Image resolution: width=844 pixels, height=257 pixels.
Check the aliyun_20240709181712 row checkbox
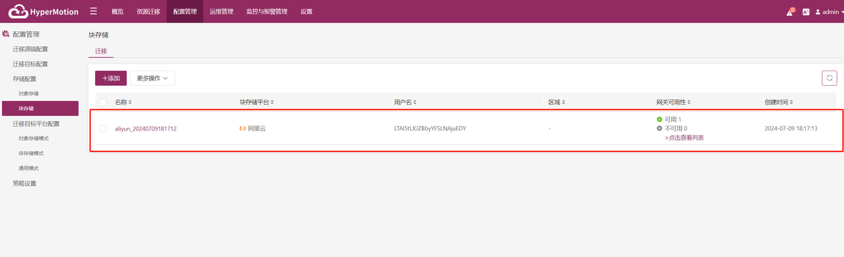coord(103,128)
